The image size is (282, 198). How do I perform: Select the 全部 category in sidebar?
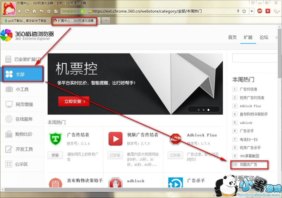click(x=22, y=74)
